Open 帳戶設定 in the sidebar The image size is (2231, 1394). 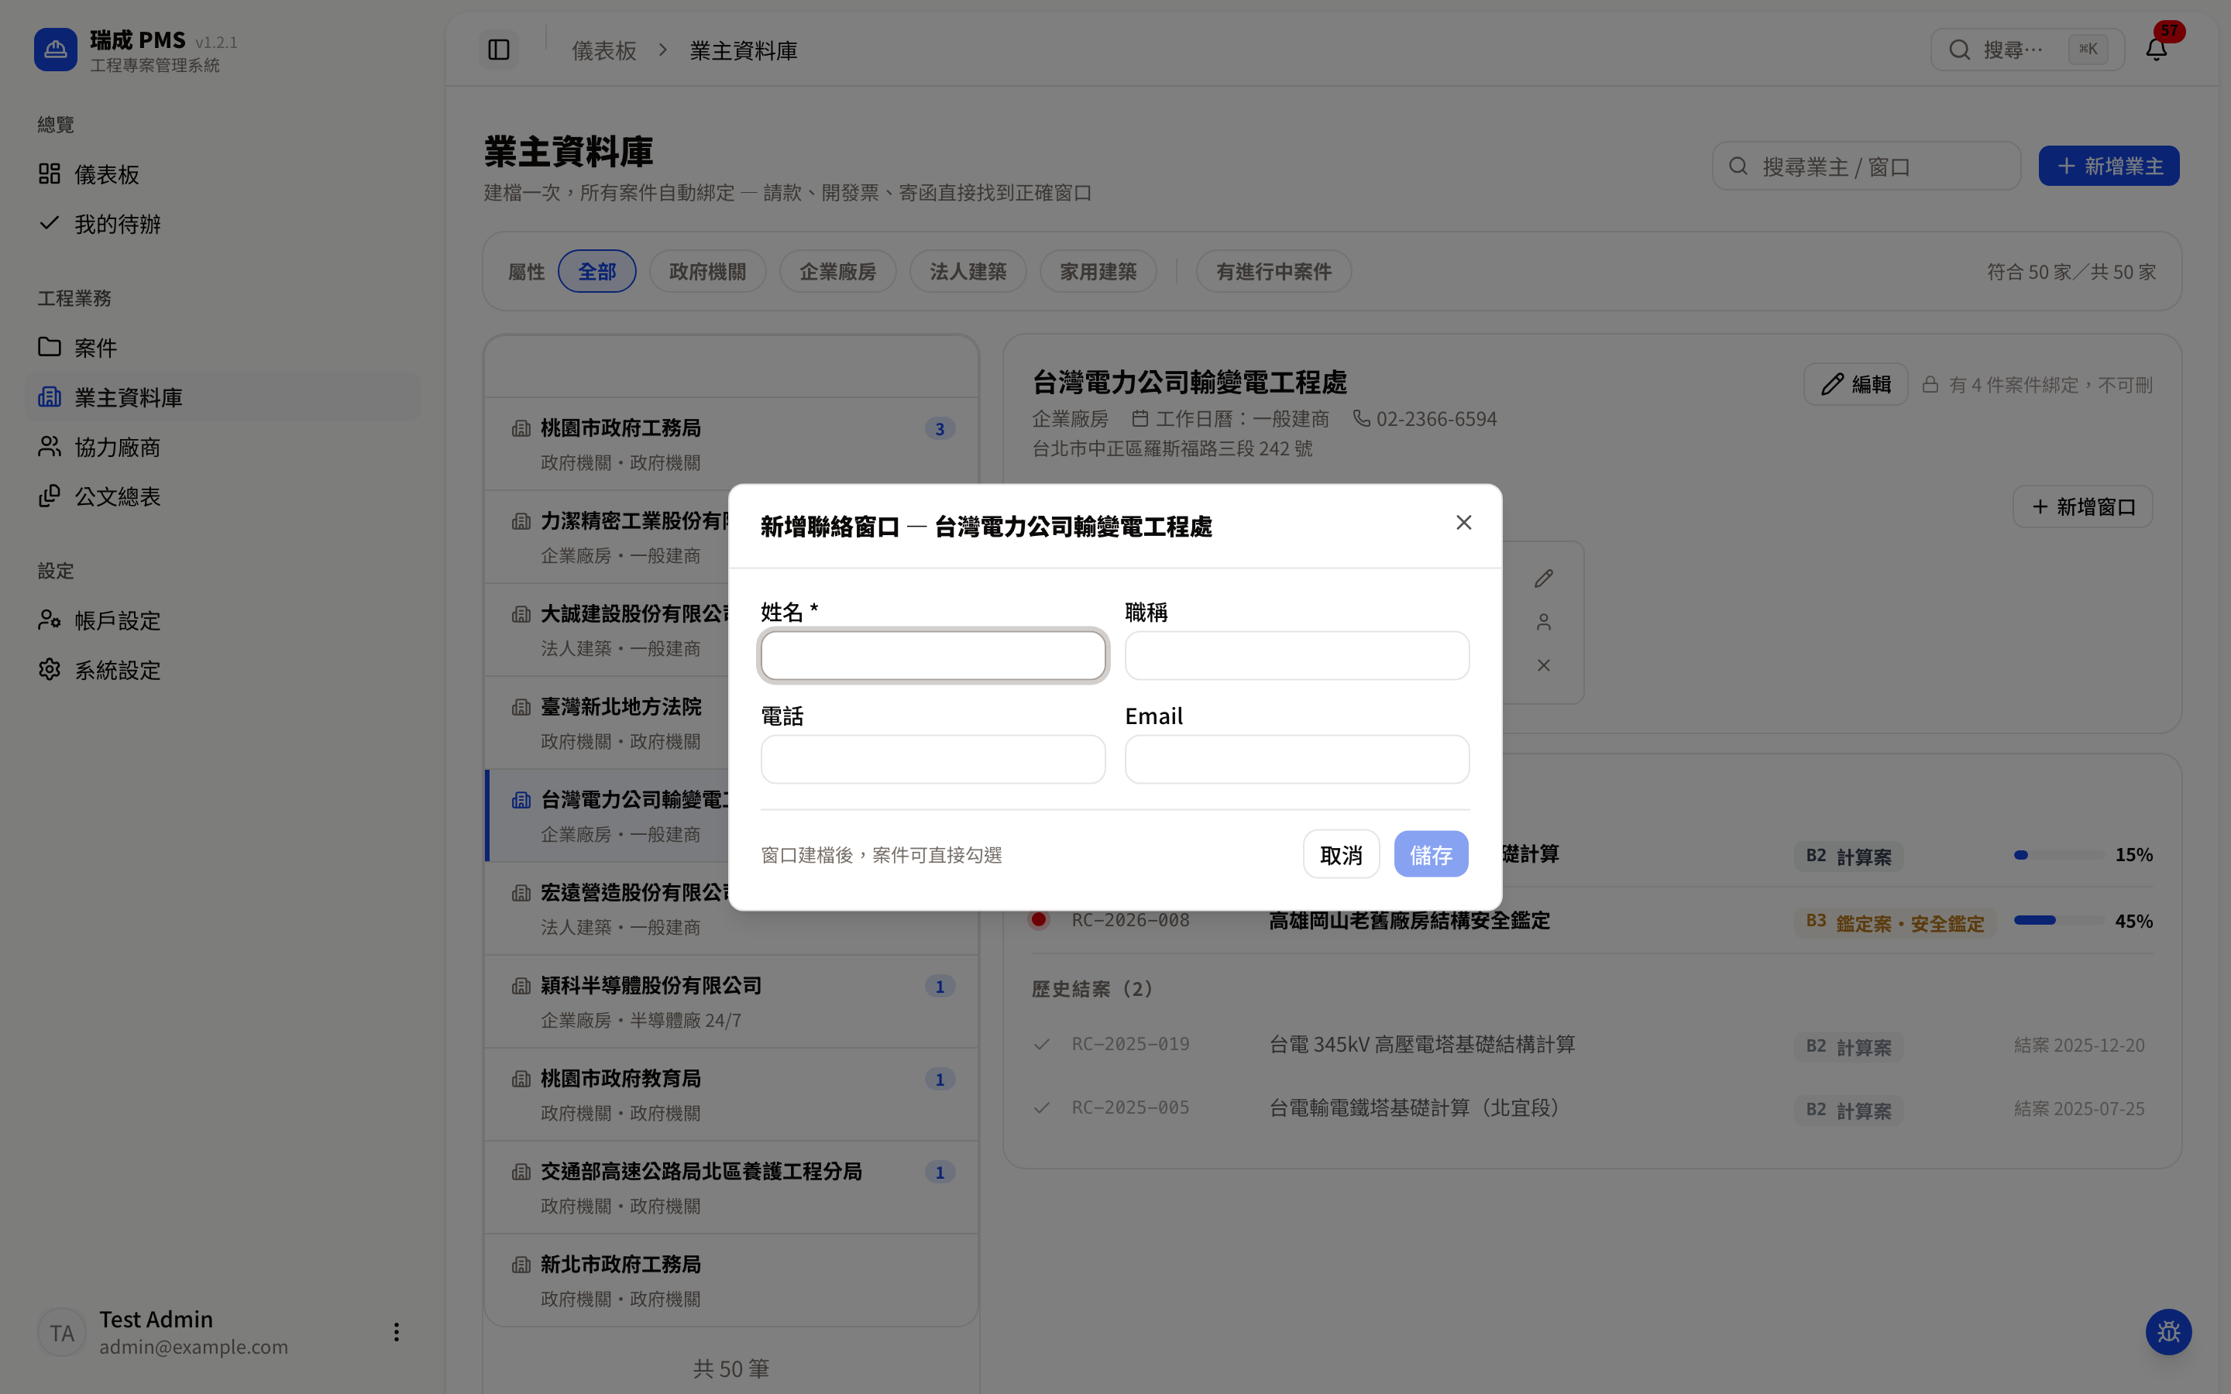click(x=223, y=620)
